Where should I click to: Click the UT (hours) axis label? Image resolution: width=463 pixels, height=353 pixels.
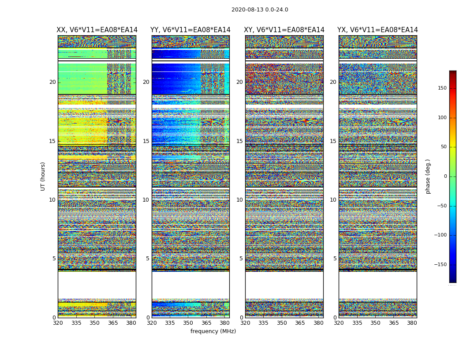pos(43,176)
